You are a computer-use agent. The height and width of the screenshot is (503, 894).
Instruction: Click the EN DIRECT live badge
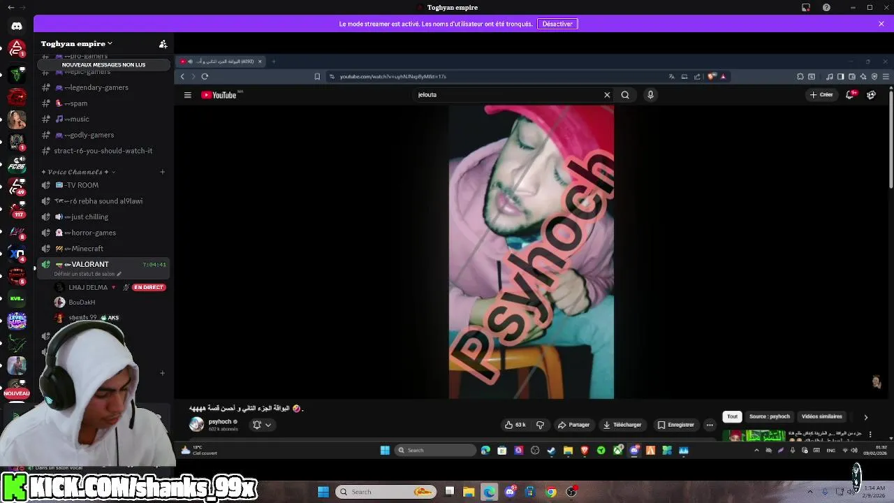pyautogui.click(x=149, y=287)
